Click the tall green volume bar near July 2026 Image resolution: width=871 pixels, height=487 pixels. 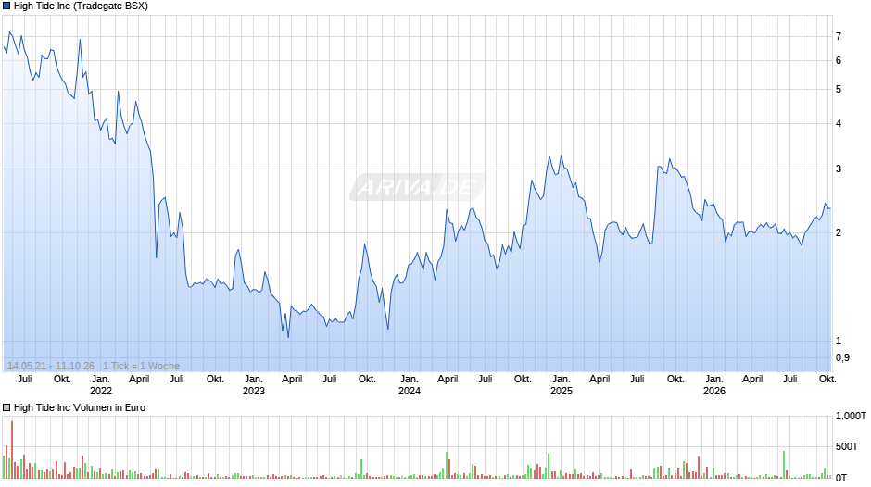click(784, 464)
